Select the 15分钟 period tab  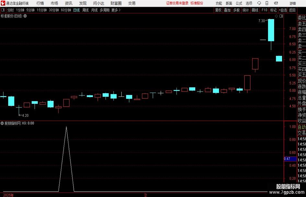[41, 10]
